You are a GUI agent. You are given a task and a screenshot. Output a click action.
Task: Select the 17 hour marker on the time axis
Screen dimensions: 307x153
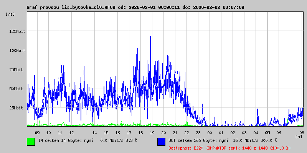coord(129,133)
